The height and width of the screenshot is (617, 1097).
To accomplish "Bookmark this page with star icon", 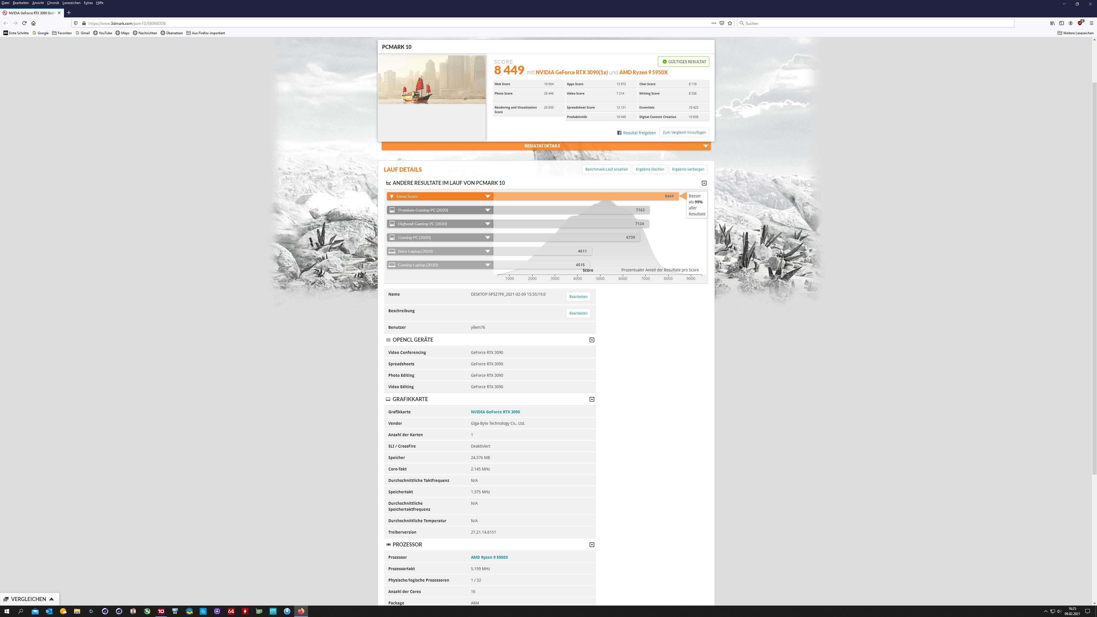I will (730, 23).
